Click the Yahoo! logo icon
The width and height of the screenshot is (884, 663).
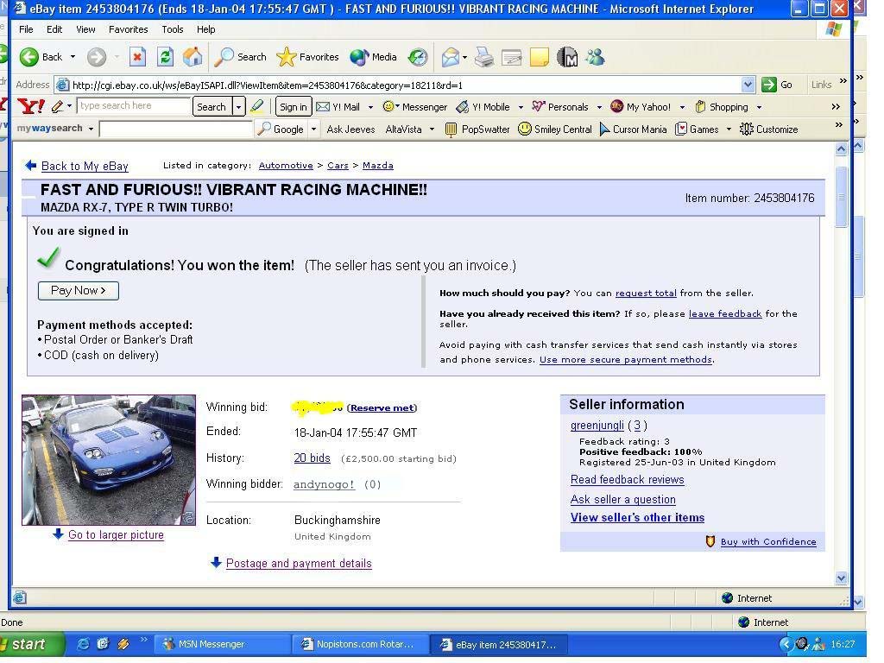[31, 107]
